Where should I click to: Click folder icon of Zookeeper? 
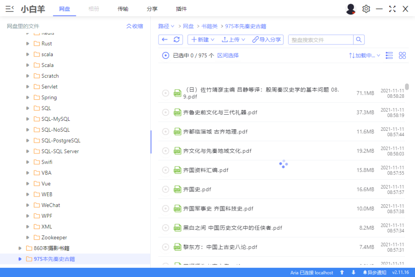point(37,238)
